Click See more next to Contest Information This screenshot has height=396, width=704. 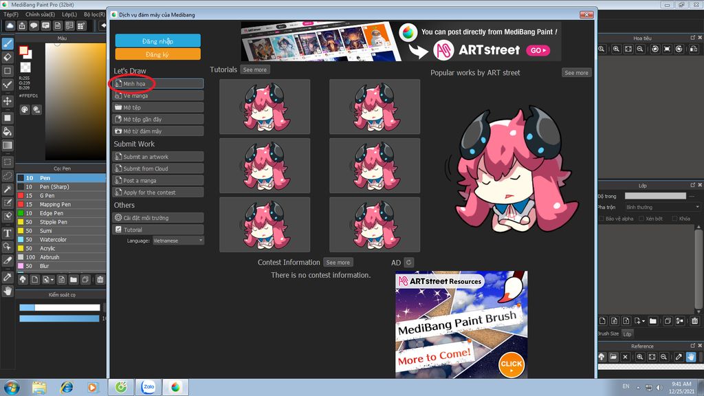(338, 263)
